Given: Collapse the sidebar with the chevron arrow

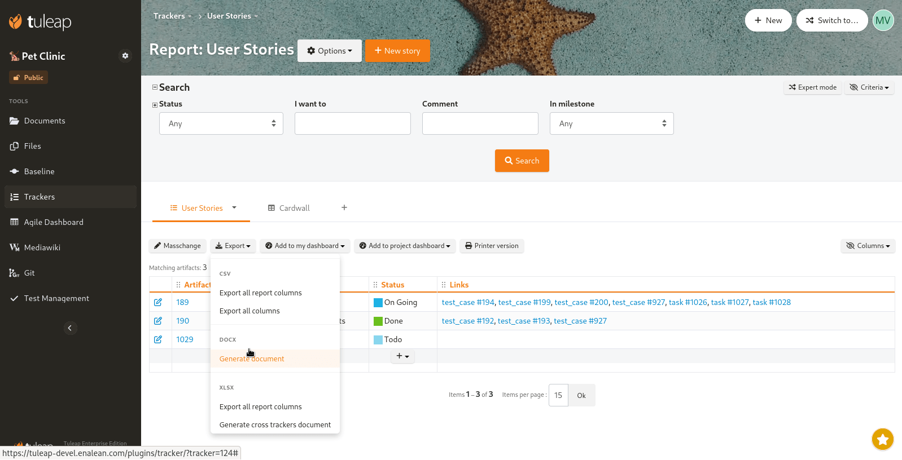Looking at the screenshot, I should [x=70, y=328].
